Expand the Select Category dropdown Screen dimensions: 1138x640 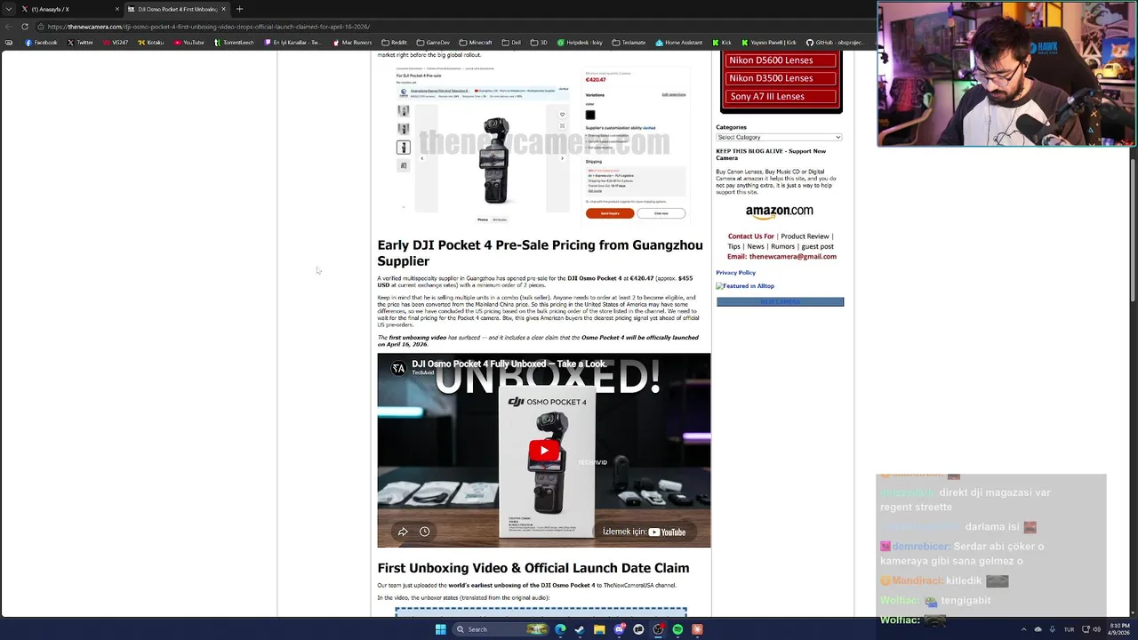pyautogui.click(x=779, y=137)
